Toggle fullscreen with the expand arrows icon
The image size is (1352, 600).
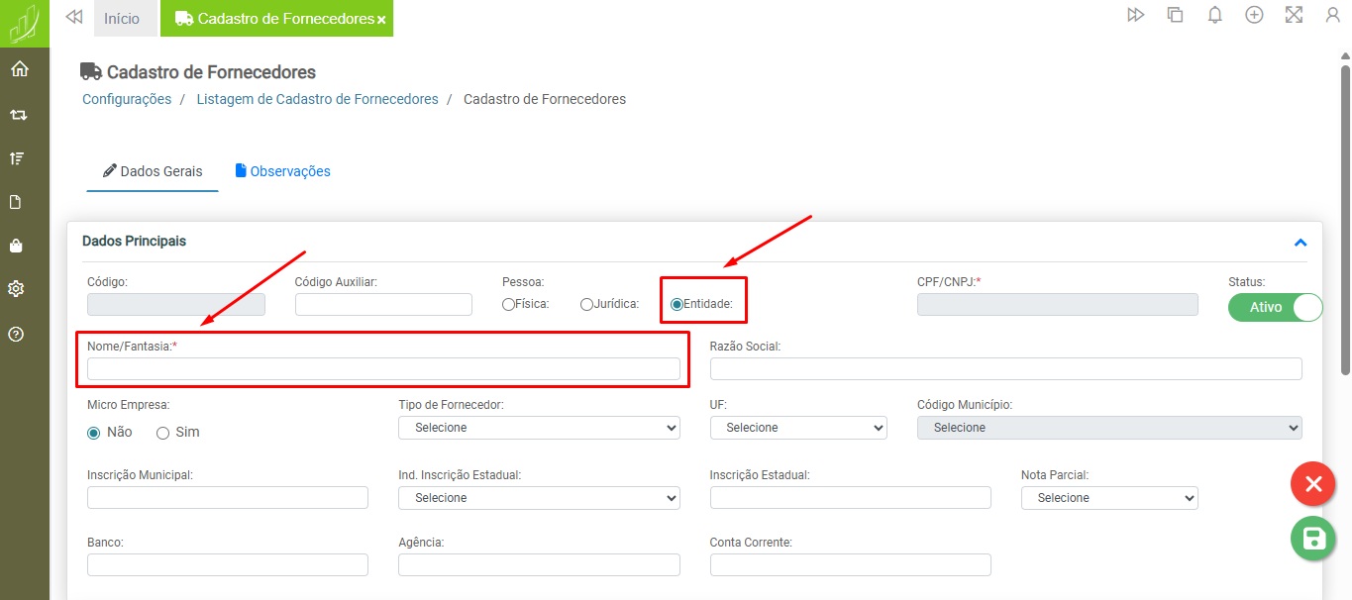click(x=1293, y=15)
